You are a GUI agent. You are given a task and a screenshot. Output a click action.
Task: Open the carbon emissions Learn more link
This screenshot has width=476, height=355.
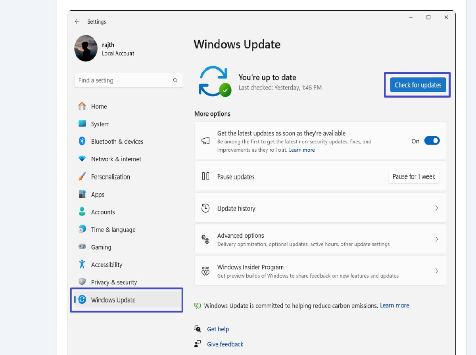pyautogui.click(x=394, y=305)
